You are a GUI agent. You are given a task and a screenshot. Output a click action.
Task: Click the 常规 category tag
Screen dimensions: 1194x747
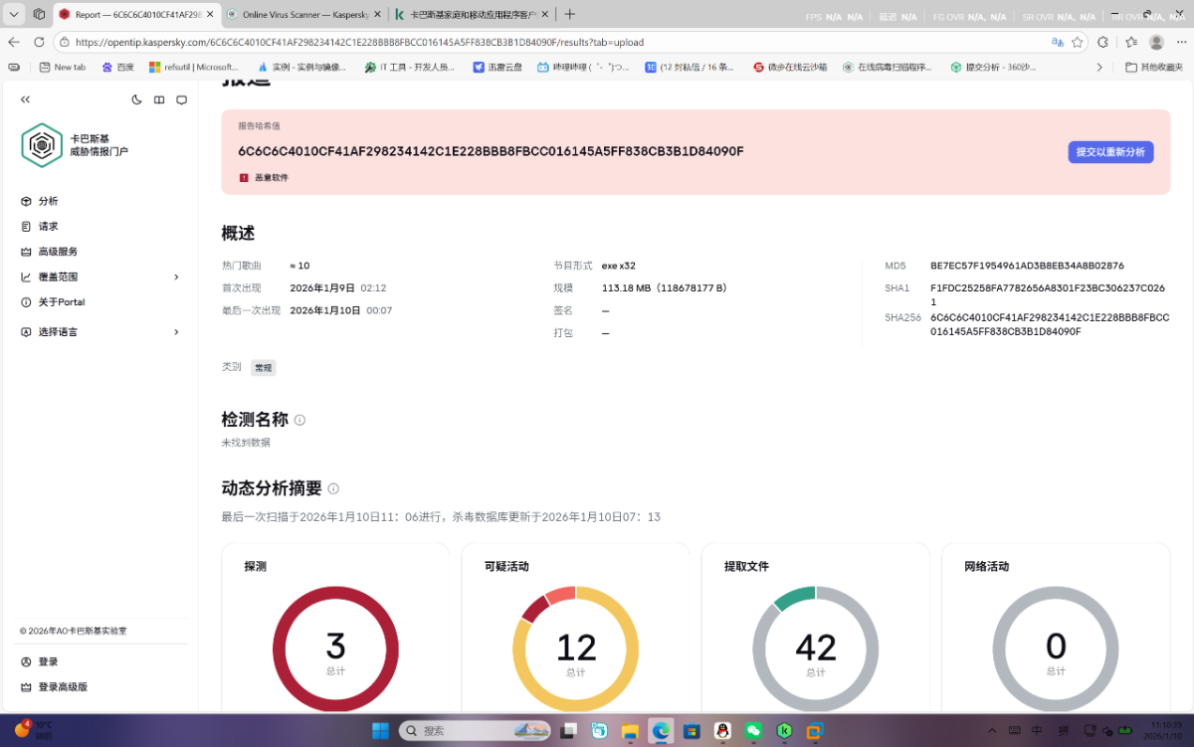coord(263,367)
